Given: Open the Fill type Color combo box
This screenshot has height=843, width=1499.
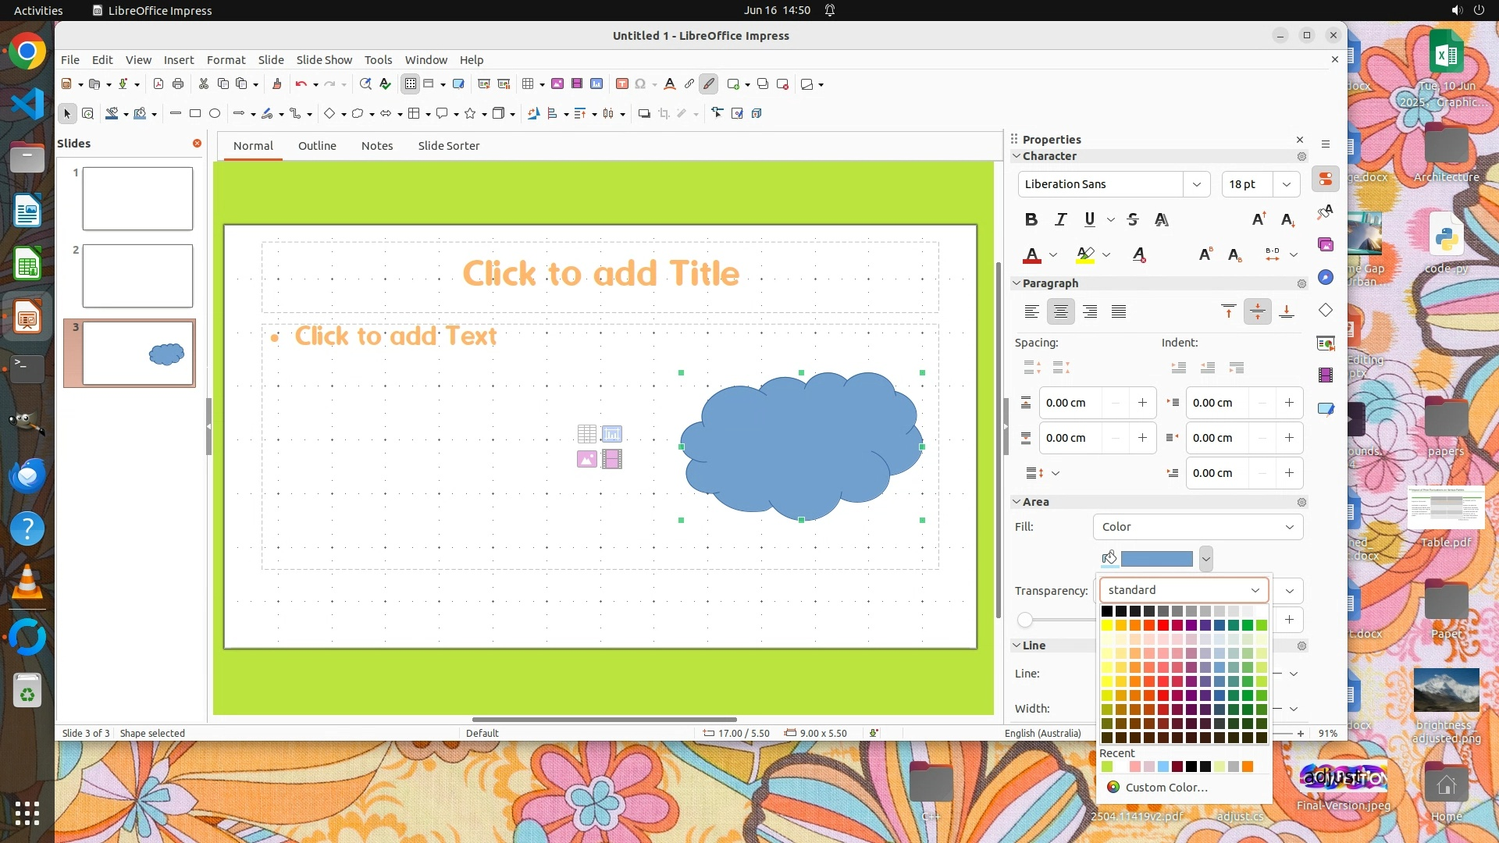Looking at the screenshot, I should coord(1198,527).
